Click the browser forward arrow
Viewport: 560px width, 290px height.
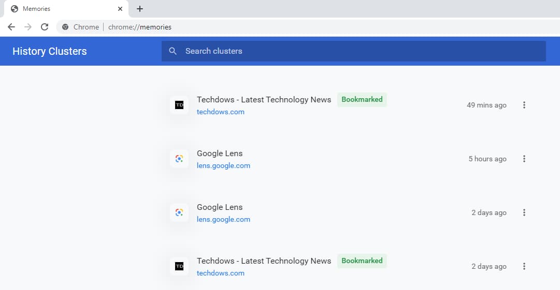pos(28,27)
